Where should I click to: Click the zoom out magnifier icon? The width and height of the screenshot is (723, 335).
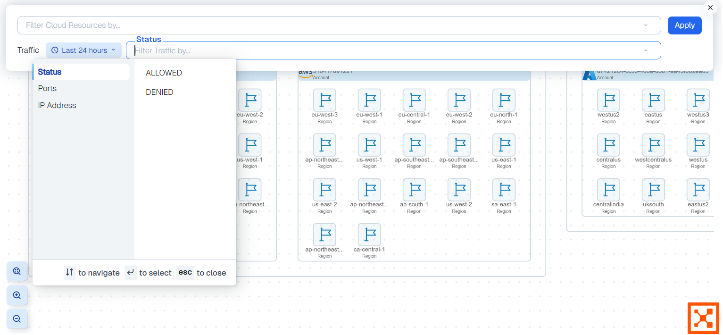[17, 319]
